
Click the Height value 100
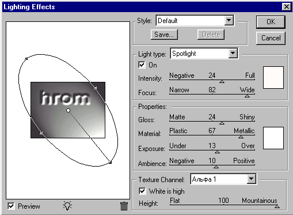[223, 201]
